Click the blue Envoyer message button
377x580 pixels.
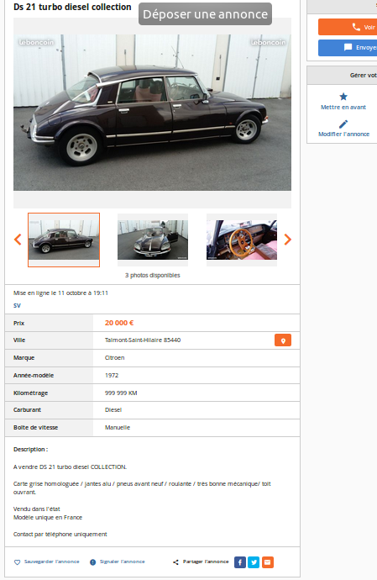coord(348,48)
